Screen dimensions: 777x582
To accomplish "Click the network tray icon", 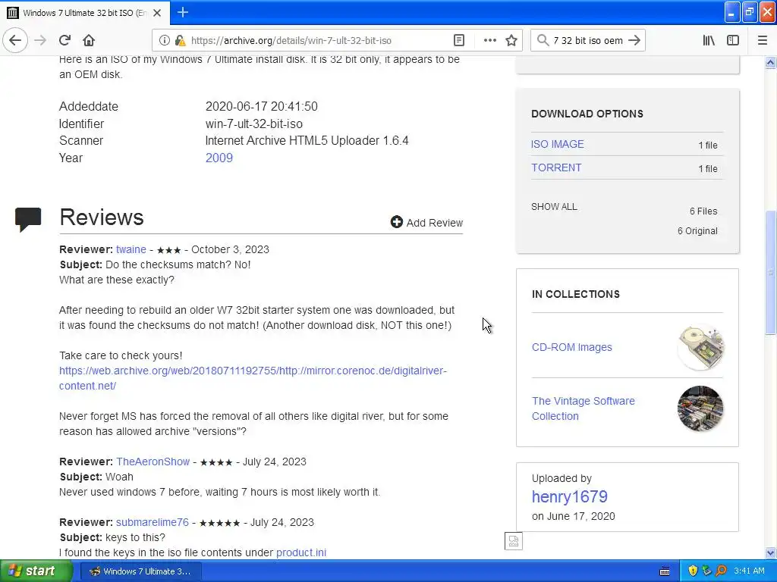I will click(x=706, y=571).
